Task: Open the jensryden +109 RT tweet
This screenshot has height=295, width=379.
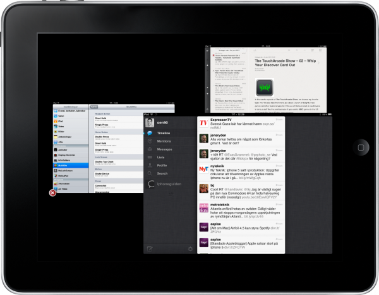Action: pyautogui.click(x=241, y=154)
